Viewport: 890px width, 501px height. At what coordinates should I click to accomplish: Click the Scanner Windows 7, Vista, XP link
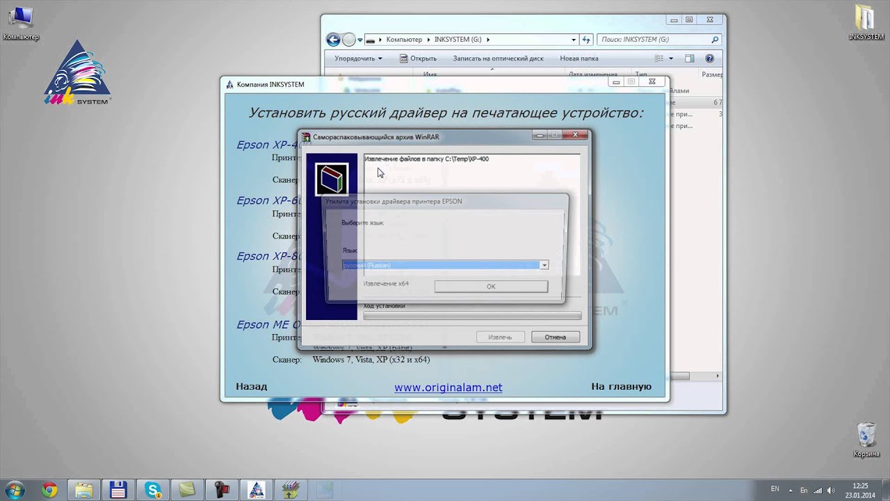click(x=371, y=360)
